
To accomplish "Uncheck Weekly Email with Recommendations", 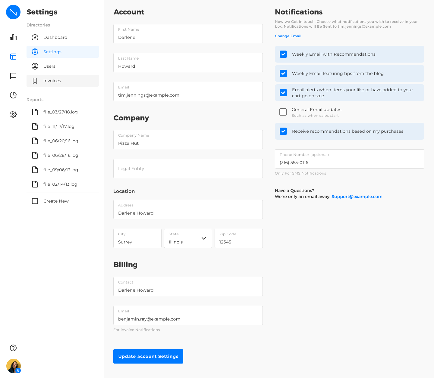I will pos(283,54).
